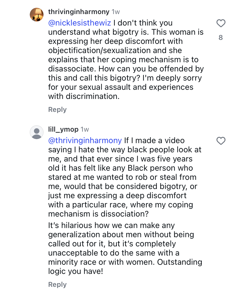This screenshot has height=296, width=237.
Task: Open lill_ymop's default gray avatar
Action: pyautogui.click(x=37, y=132)
